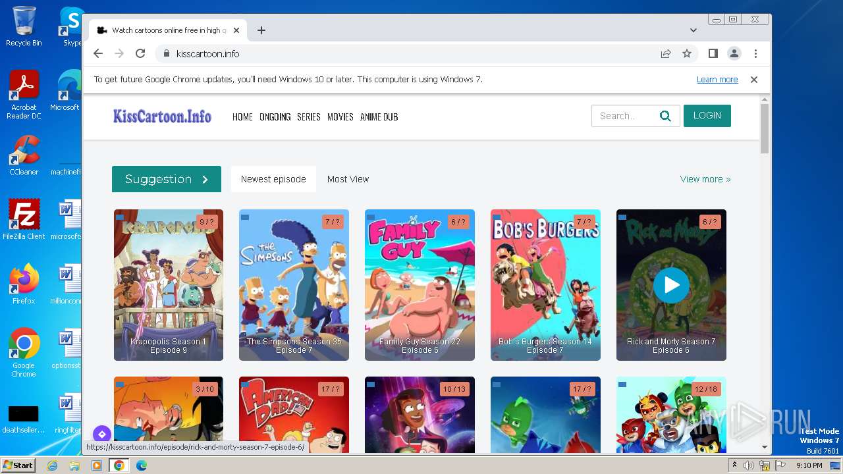Open CCleaner desktop shortcut
Screen dimensions: 843x474
24,155
